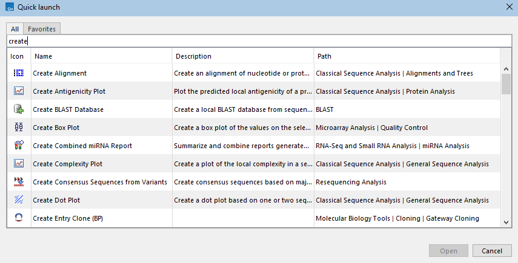Click the Create BLAST Database icon

point(18,109)
